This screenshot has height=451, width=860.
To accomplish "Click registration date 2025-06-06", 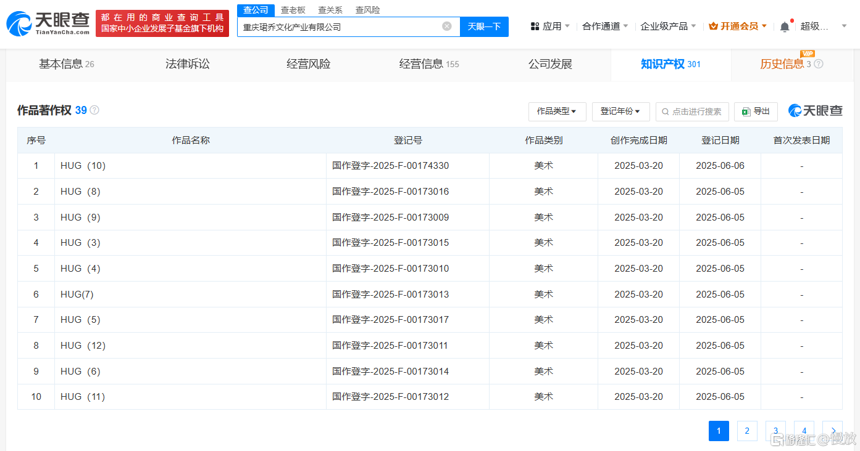I will tap(720, 166).
